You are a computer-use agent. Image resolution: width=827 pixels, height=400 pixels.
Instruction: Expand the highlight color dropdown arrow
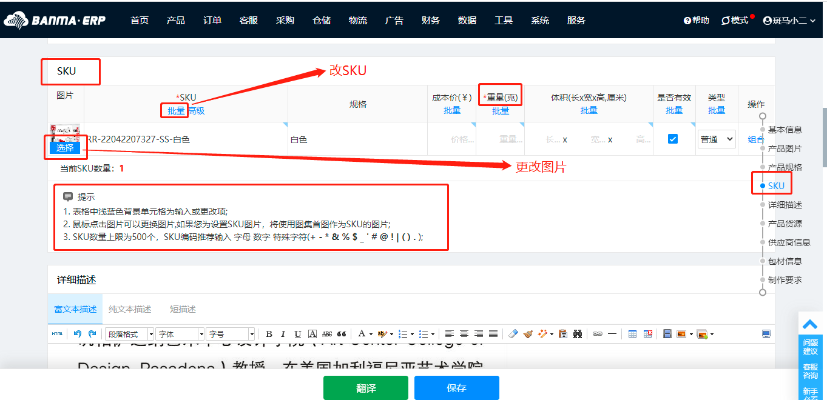391,334
